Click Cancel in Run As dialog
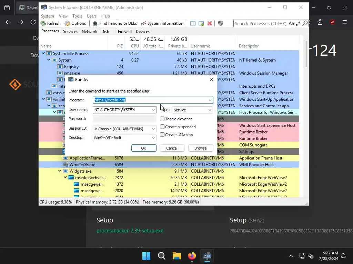 (172, 148)
